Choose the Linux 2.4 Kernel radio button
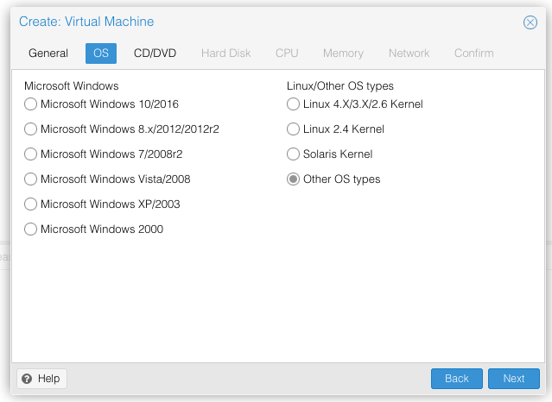Viewport: 552px width, 402px height. 294,129
